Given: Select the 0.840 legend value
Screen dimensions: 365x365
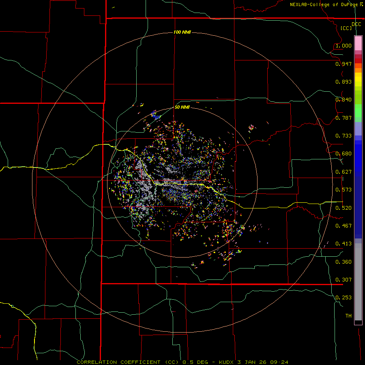Looking at the screenshot, I should (x=344, y=100).
